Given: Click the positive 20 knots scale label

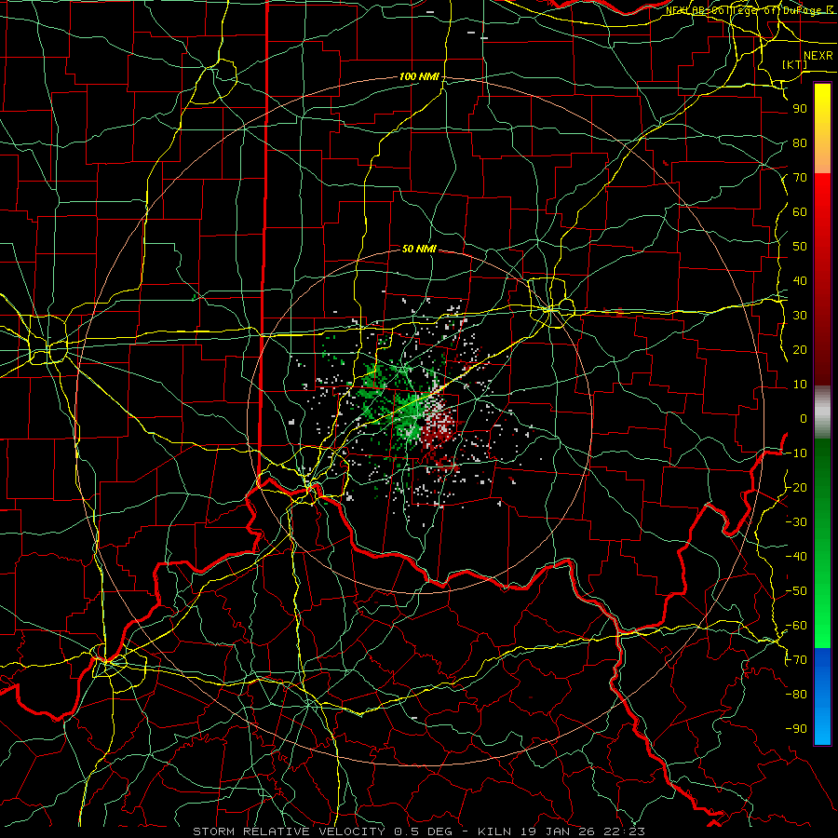Looking at the screenshot, I should pyautogui.click(x=800, y=350).
